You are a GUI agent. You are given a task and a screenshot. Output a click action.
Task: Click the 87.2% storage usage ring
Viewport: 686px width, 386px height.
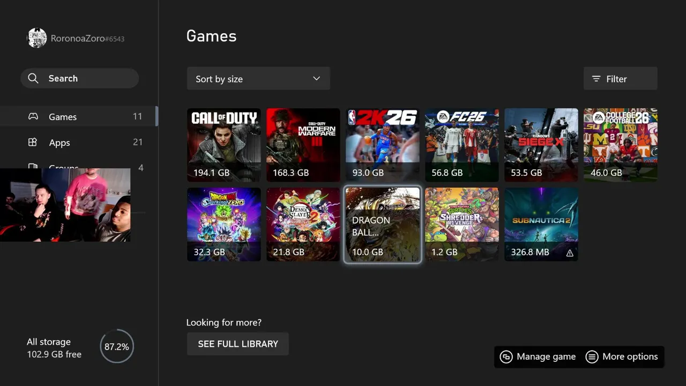[x=117, y=347]
